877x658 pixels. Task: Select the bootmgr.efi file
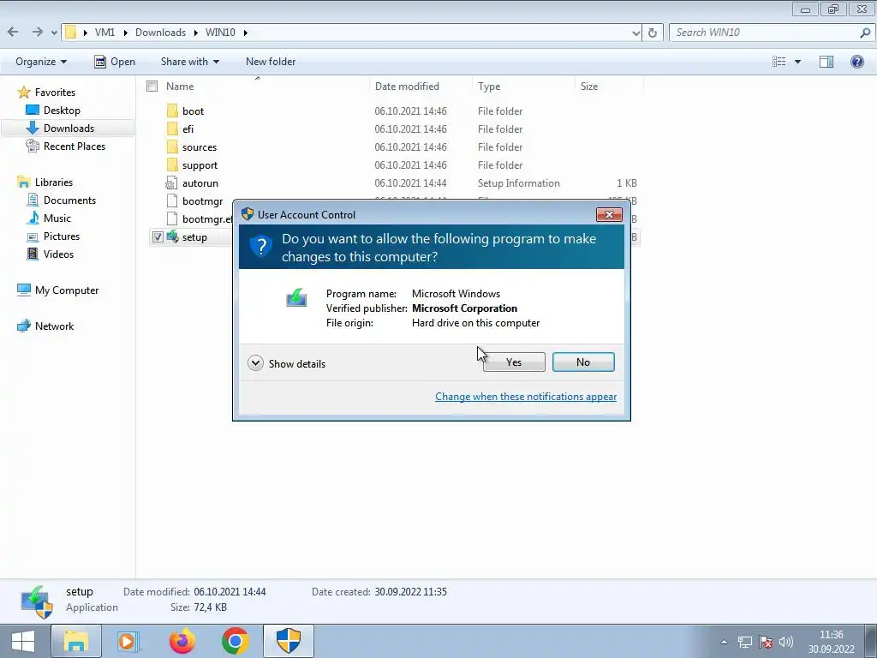pyautogui.click(x=207, y=218)
